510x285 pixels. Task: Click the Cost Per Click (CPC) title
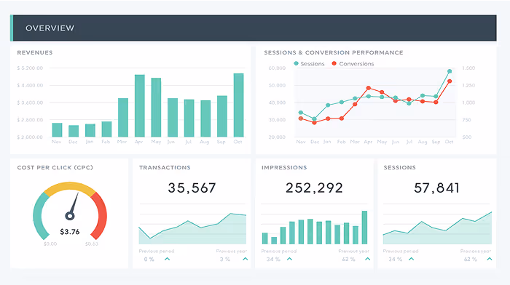[x=55, y=167]
